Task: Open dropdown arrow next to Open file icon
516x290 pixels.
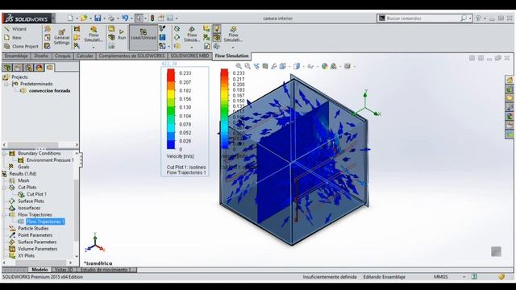Action: coord(90,19)
